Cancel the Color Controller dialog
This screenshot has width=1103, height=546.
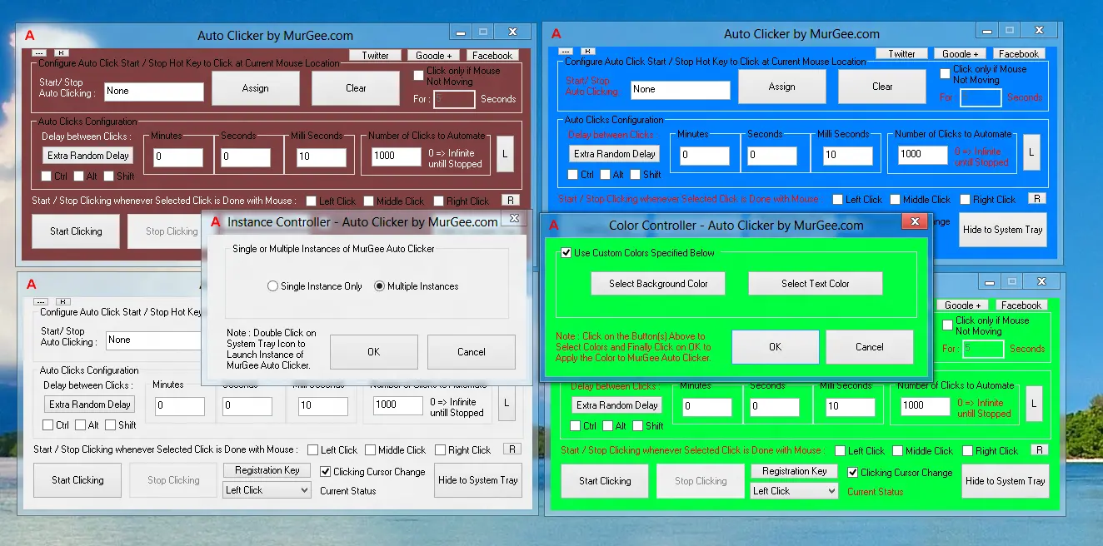(870, 347)
